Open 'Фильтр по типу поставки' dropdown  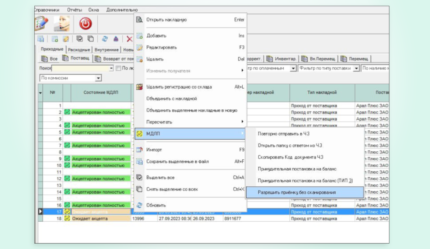pyautogui.click(x=356, y=68)
